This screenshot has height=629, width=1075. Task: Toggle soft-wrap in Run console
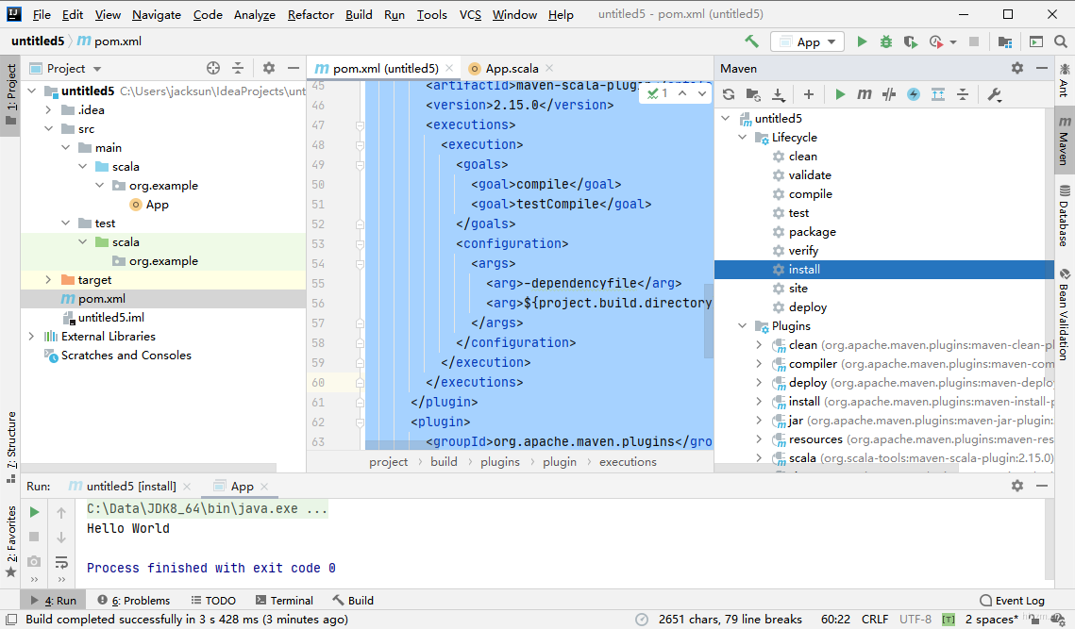coord(61,562)
